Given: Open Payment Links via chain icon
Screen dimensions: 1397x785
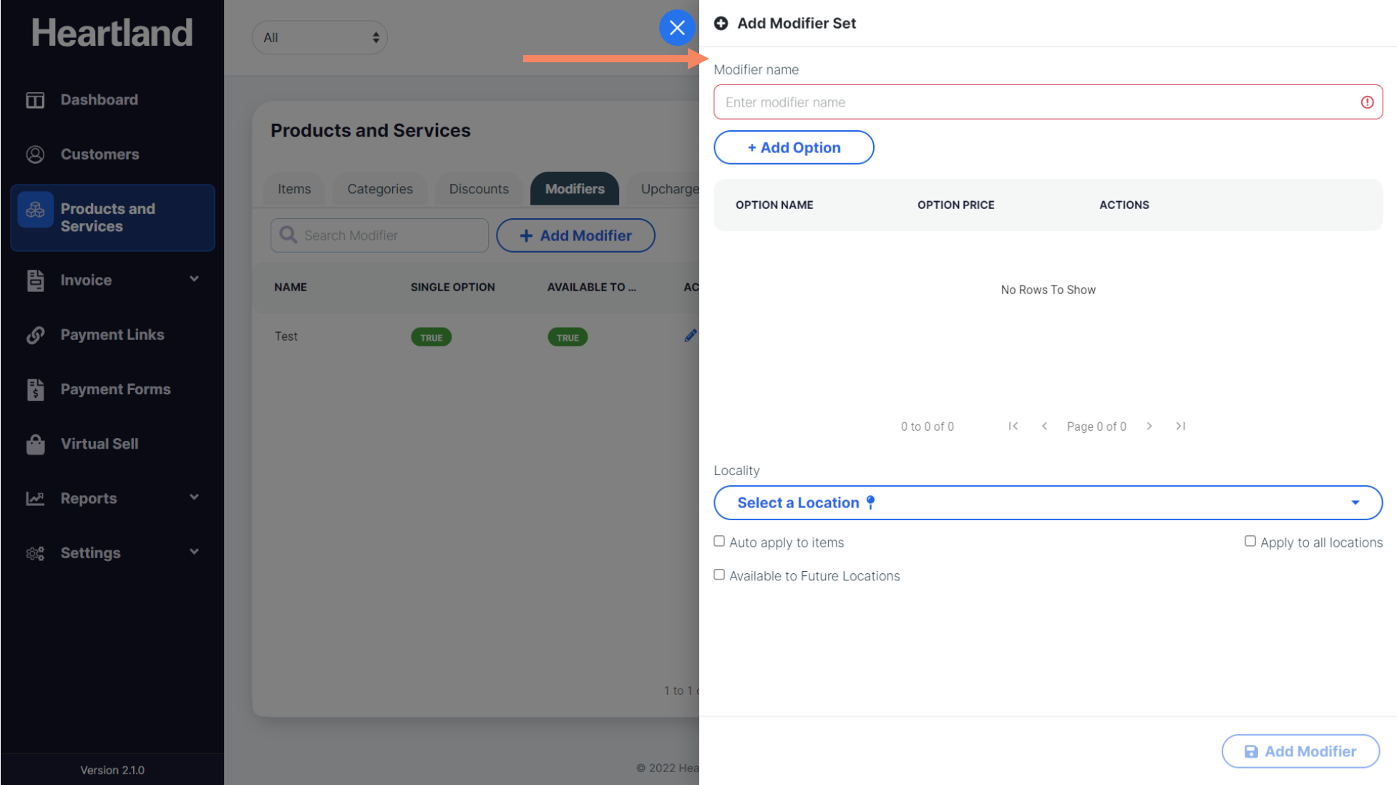Looking at the screenshot, I should coord(35,335).
